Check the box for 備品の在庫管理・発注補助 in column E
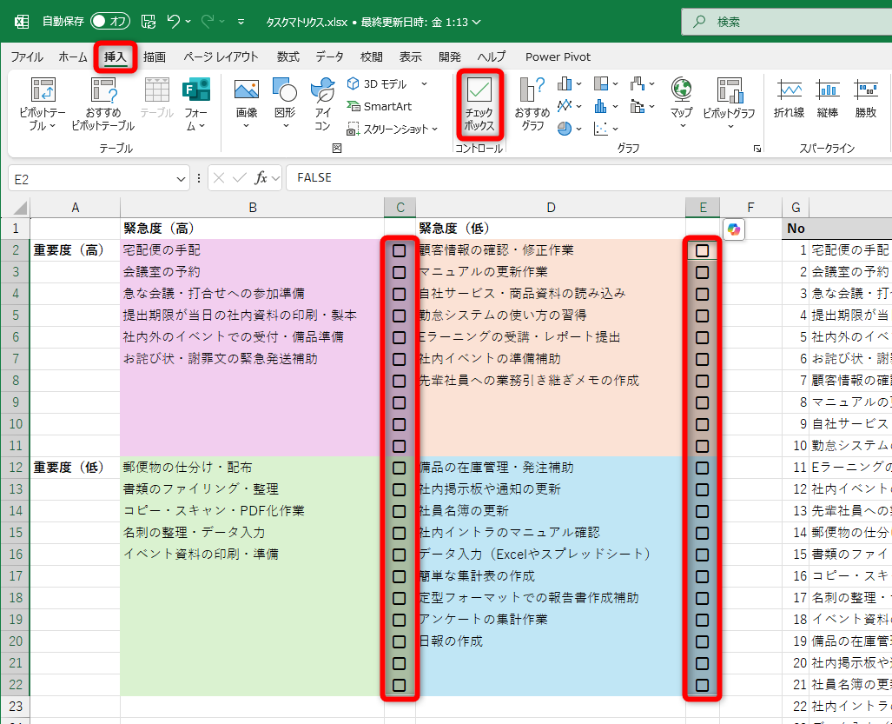 tap(703, 468)
